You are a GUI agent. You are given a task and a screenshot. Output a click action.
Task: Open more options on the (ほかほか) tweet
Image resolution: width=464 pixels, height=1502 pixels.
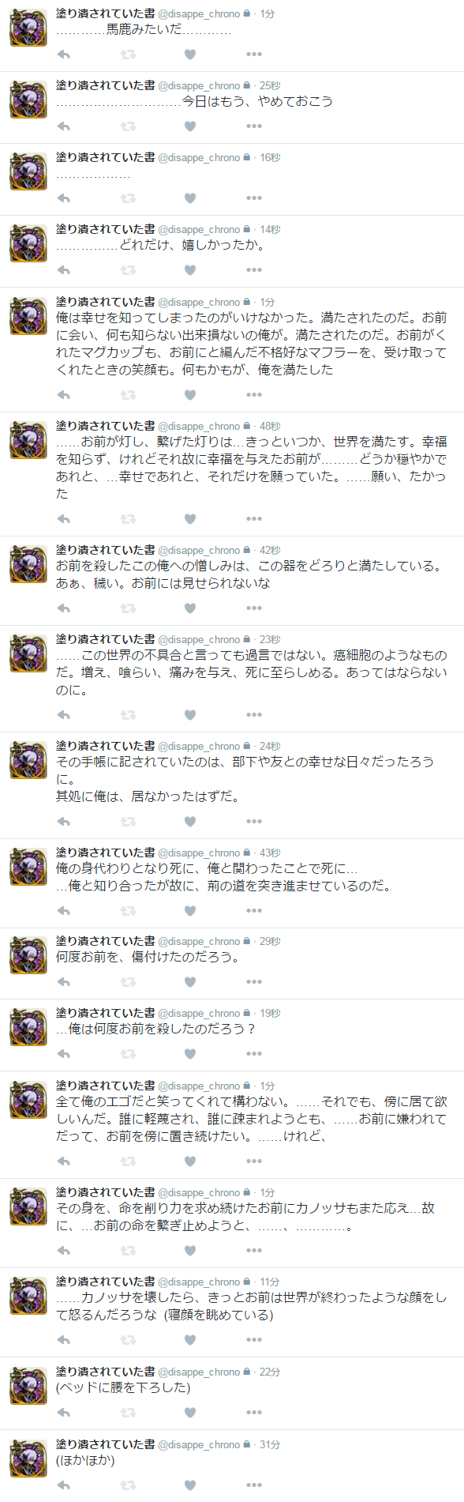coord(253,1485)
